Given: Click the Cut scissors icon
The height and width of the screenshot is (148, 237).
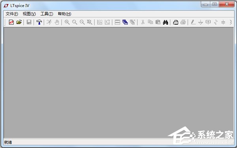Looking at the screenshot, I should [x=143, y=22].
